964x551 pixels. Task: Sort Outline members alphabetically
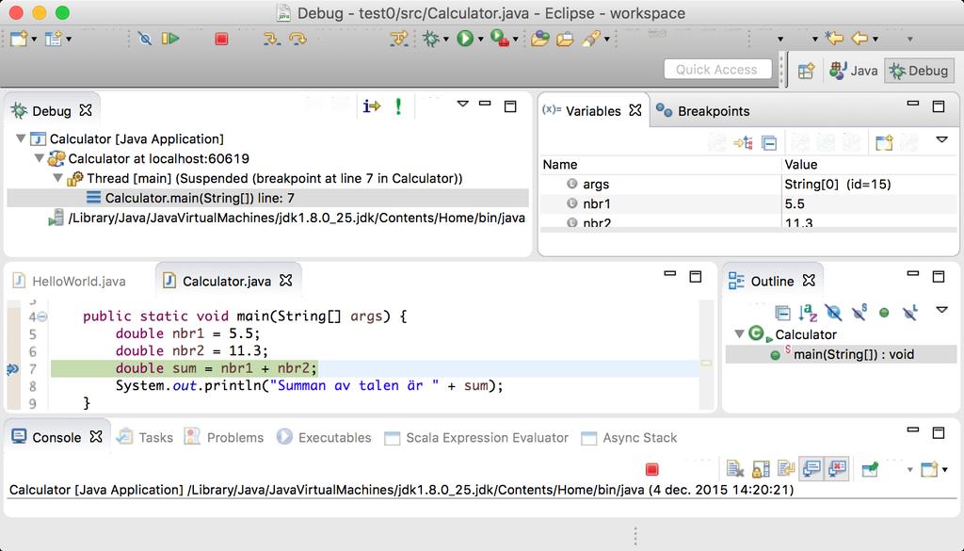808,313
